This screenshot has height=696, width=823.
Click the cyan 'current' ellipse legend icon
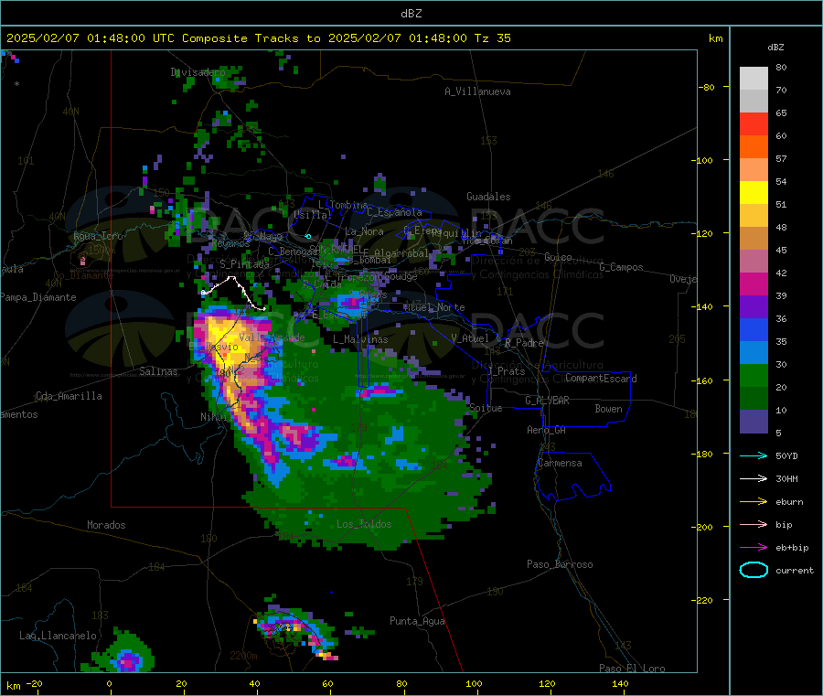tap(754, 570)
